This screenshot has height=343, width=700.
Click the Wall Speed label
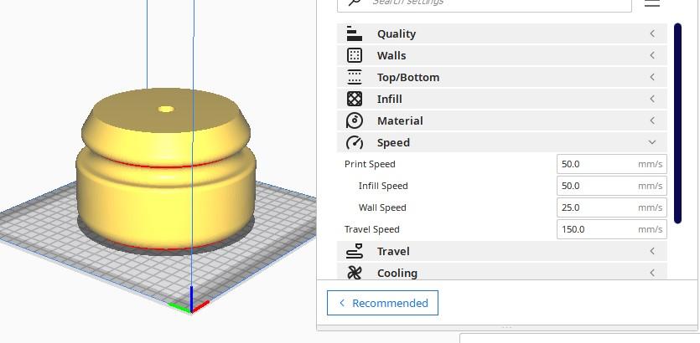pyautogui.click(x=382, y=207)
